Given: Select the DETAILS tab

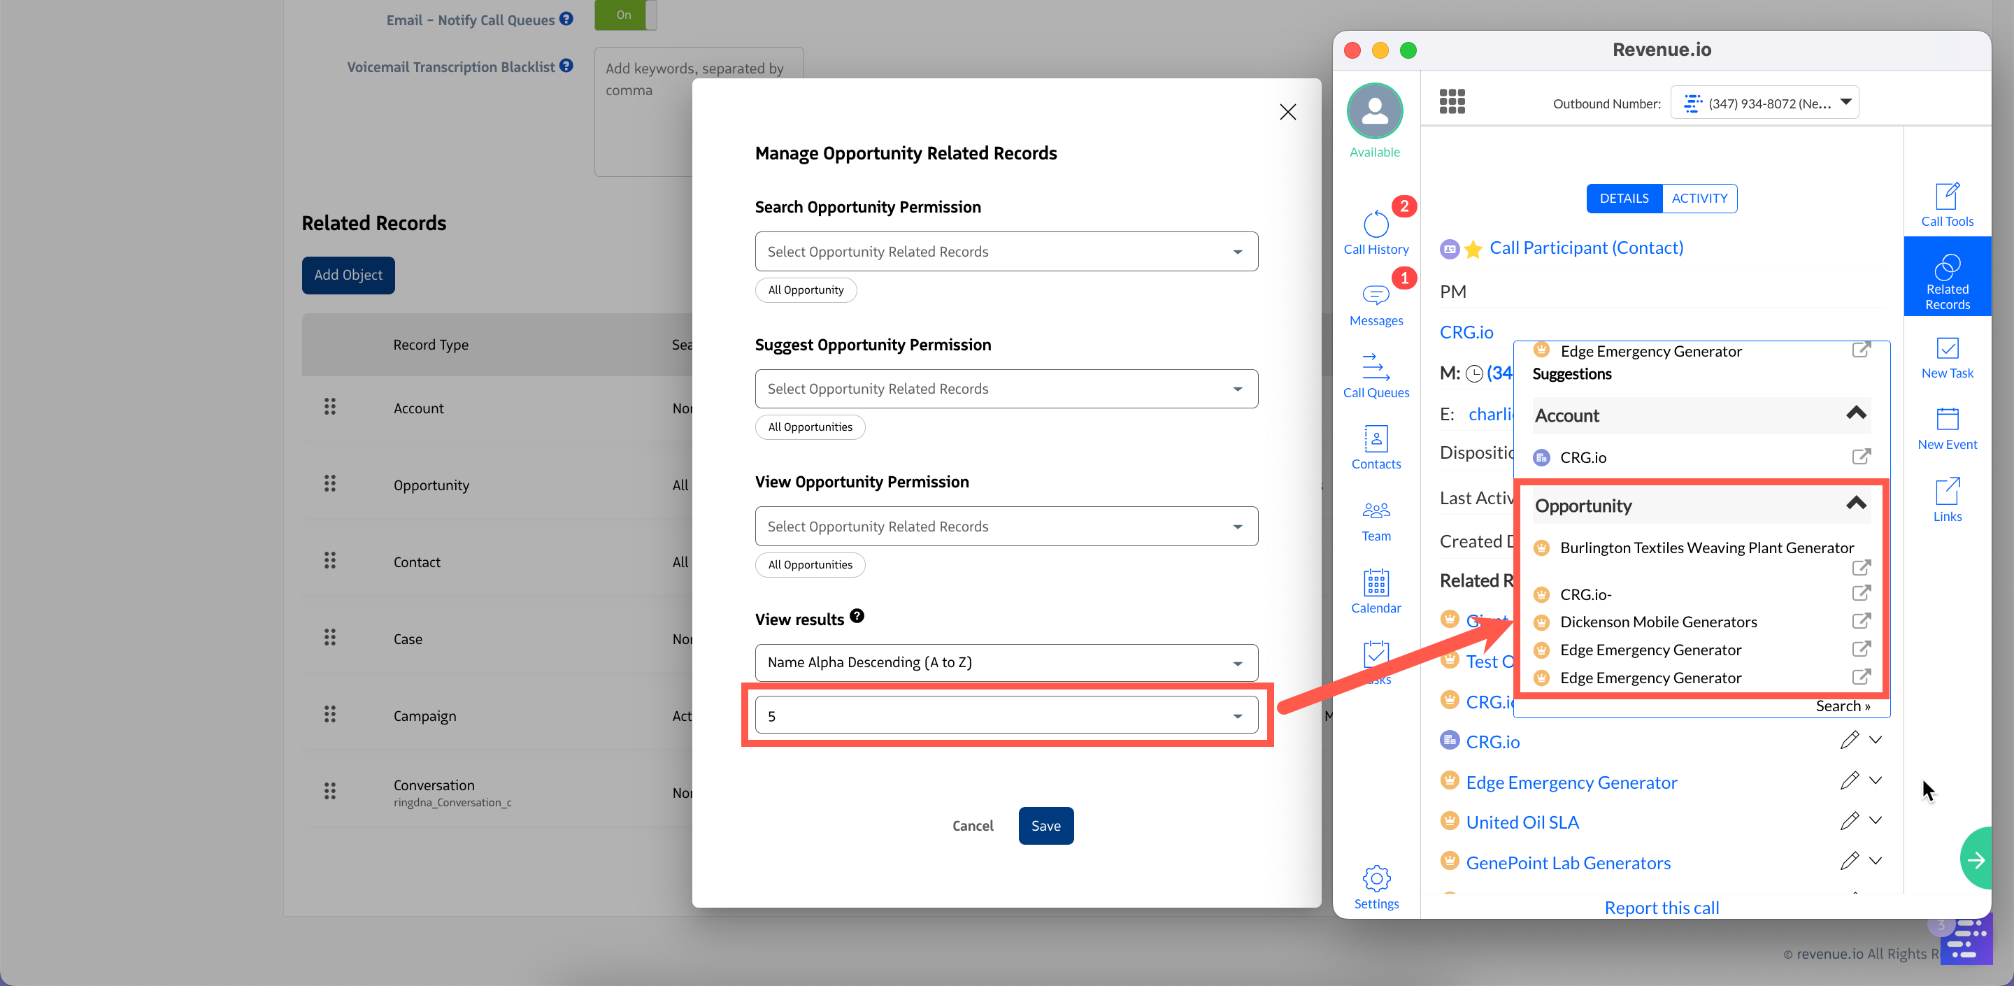Looking at the screenshot, I should (1623, 199).
